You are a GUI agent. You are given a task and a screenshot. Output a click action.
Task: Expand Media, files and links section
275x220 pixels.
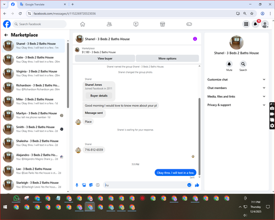click(x=237, y=96)
